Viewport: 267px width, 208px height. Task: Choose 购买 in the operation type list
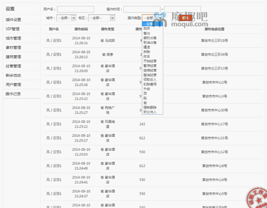pos(153,28)
